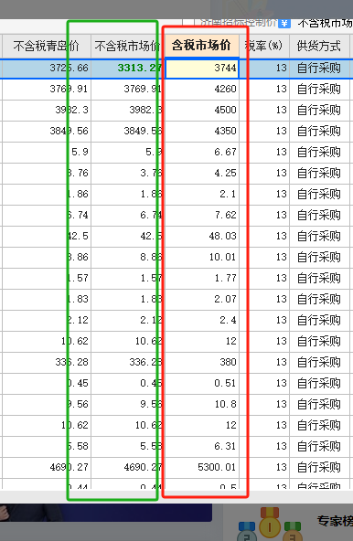Click 3769.91 in the 不含税市场价 column
The height and width of the screenshot is (541, 353).
(127, 90)
